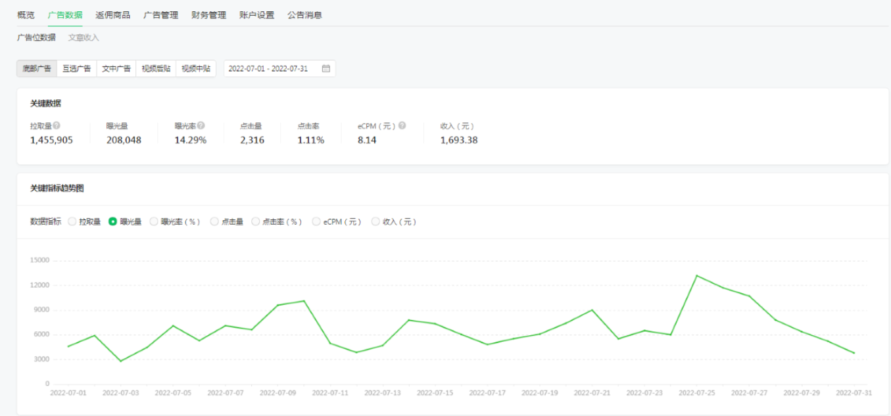Select the 点击率（%） radio button
The image size is (891, 416).
(x=256, y=221)
